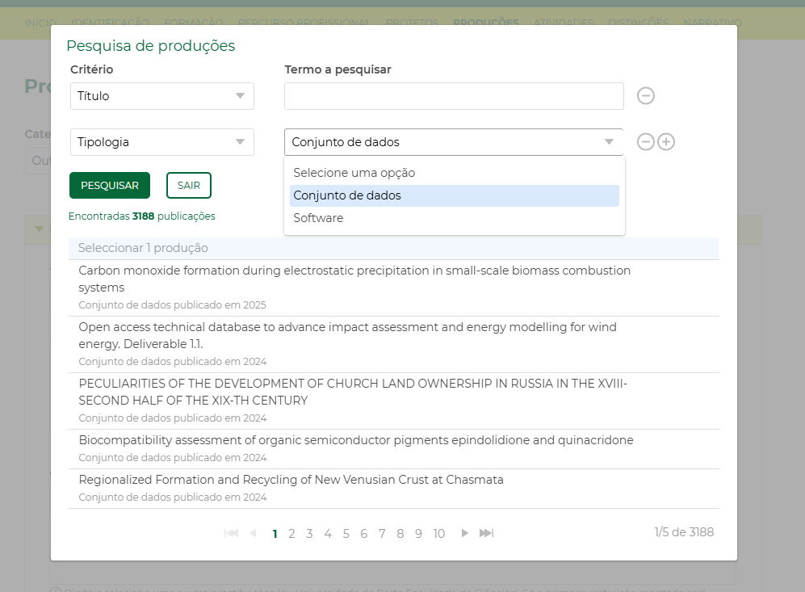The image size is (805, 592).
Task: Click the '1/5 de 3188' page counter
Action: [x=684, y=532]
